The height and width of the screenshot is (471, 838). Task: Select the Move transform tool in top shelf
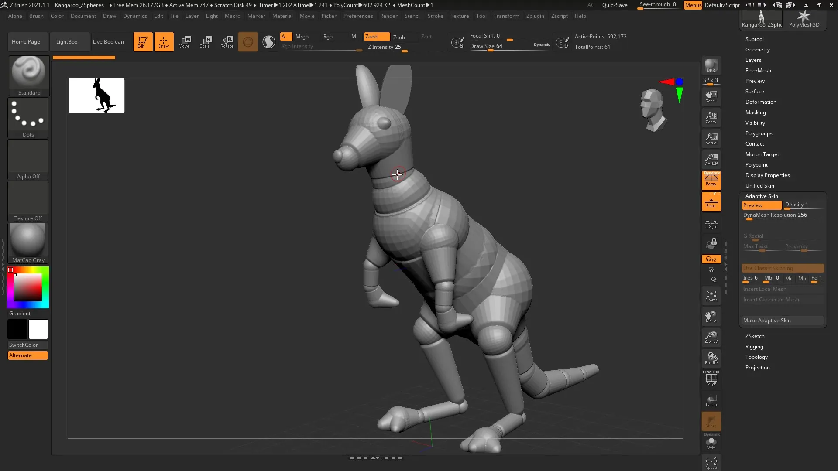pos(184,42)
